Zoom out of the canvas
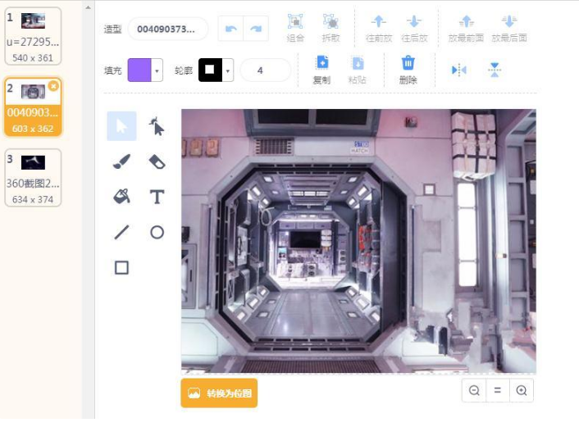Screen dimensions: 579x427 pyautogui.click(x=474, y=390)
